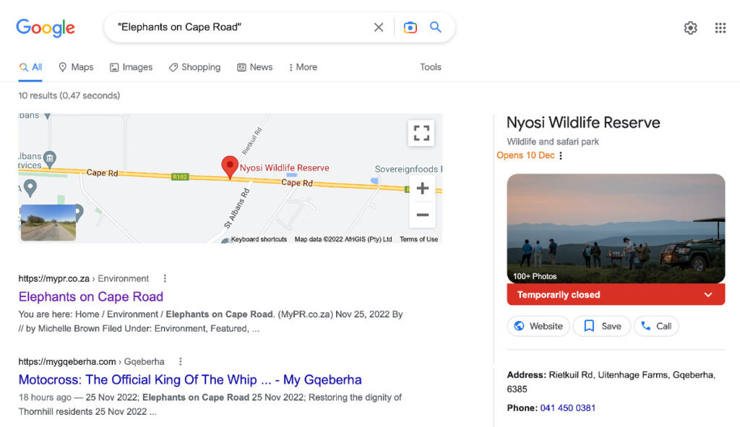Viewport: 740px width, 427px height.
Task: Zoom in on the map
Action: pyautogui.click(x=422, y=189)
